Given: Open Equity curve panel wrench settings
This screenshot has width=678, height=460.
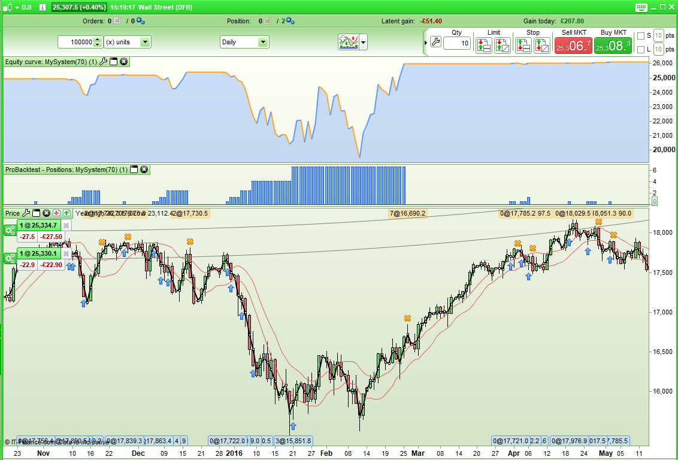Looking at the screenshot, I should pyautogui.click(x=103, y=62).
